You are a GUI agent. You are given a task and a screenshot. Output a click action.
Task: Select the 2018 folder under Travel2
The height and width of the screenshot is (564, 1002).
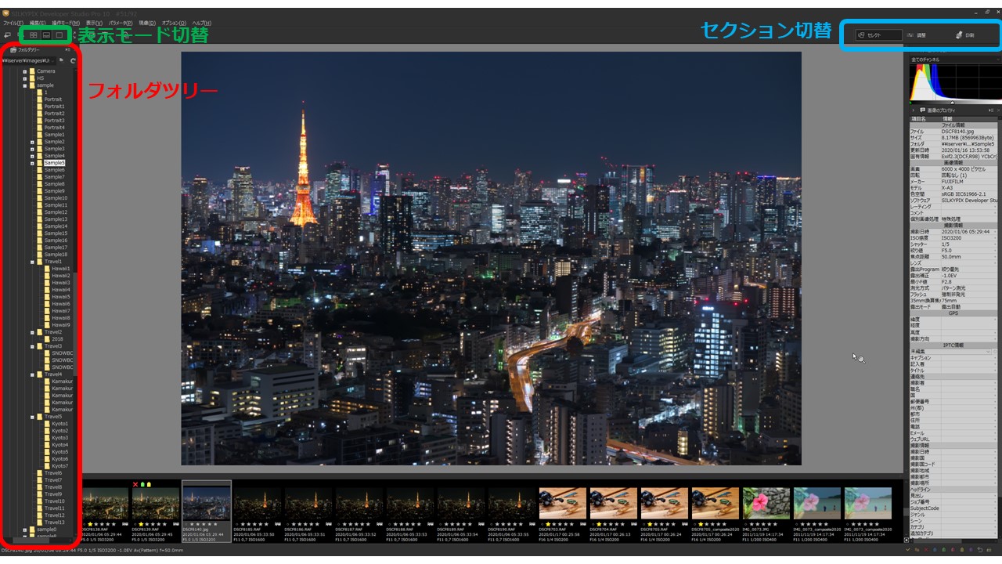click(57, 339)
